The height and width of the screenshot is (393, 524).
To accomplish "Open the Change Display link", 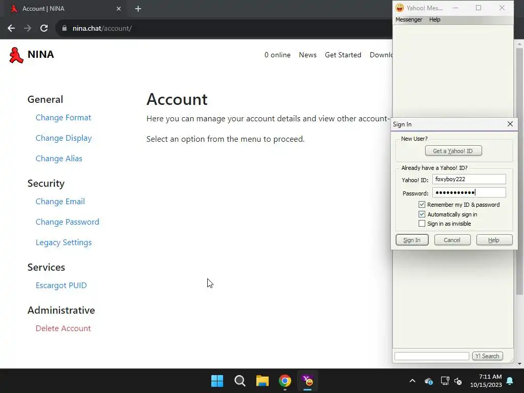I will 63,138.
